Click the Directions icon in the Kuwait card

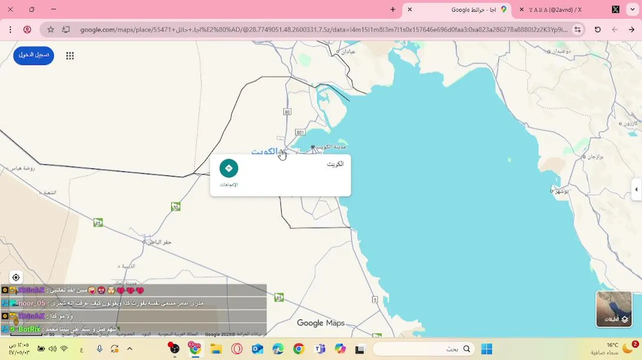point(228,168)
